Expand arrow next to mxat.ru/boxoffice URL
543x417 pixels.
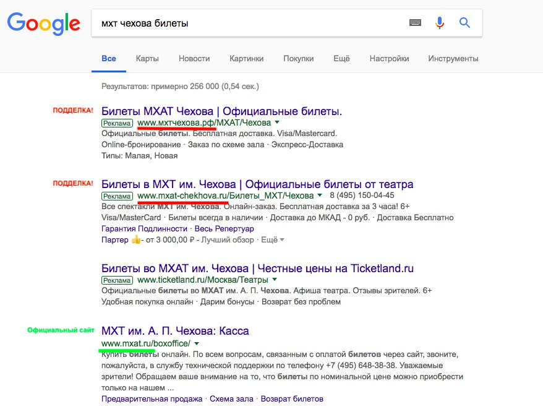(197, 343)
